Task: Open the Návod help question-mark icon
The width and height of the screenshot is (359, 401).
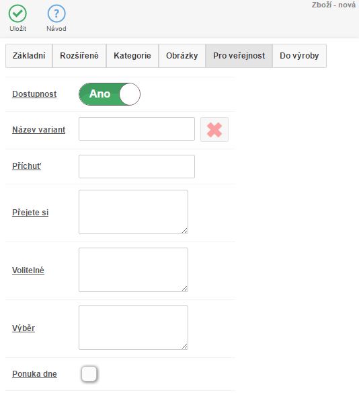Action: (x=56, y=13)
